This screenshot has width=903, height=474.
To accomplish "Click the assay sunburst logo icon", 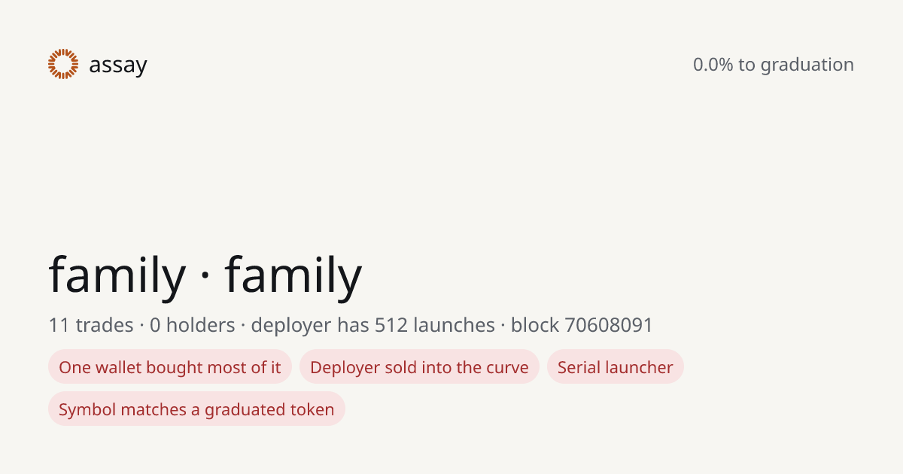I will [x=63, y=64].
